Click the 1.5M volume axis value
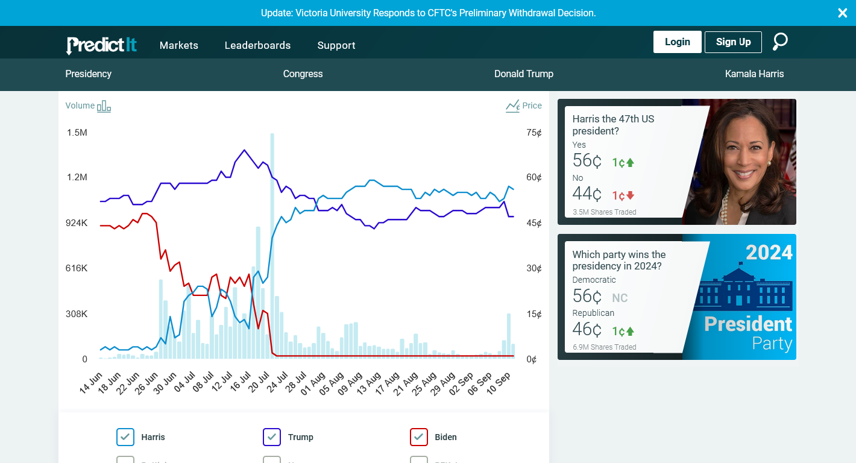856x463 pixels. 77,132
